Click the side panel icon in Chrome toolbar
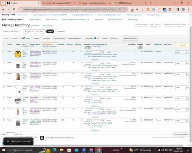The image size is (192, 153). click(178, 10)
